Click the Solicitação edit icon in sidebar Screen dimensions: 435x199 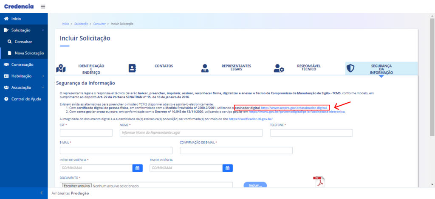point(6,30)
